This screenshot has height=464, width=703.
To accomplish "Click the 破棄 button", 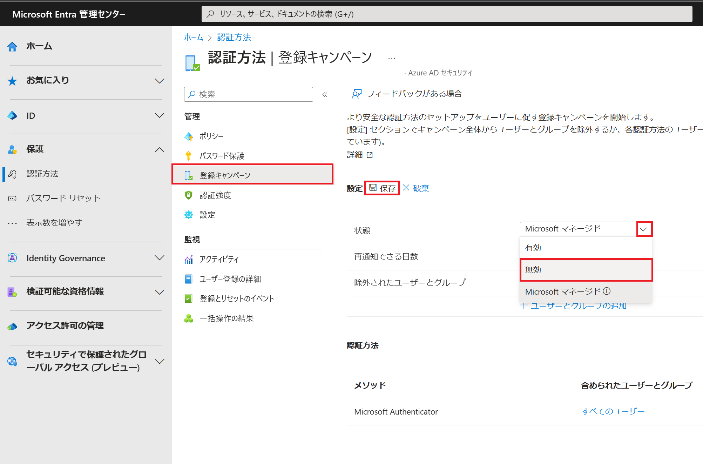I will pos(416,188).
